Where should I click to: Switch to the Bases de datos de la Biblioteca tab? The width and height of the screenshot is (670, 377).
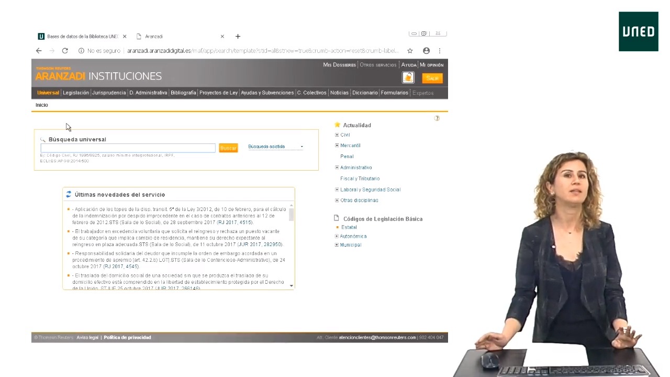coord(82,37)
